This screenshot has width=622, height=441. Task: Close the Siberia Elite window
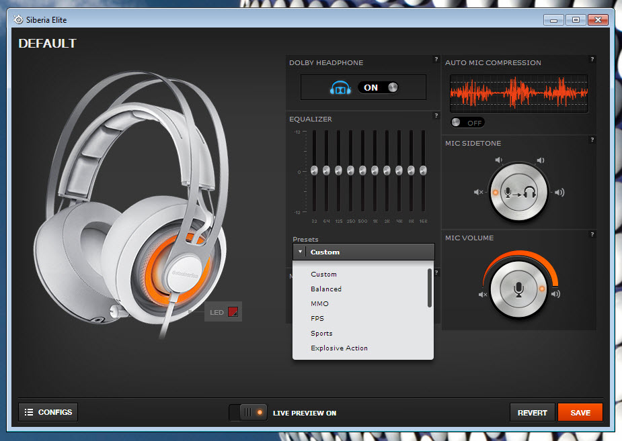[x=598, y=19]
